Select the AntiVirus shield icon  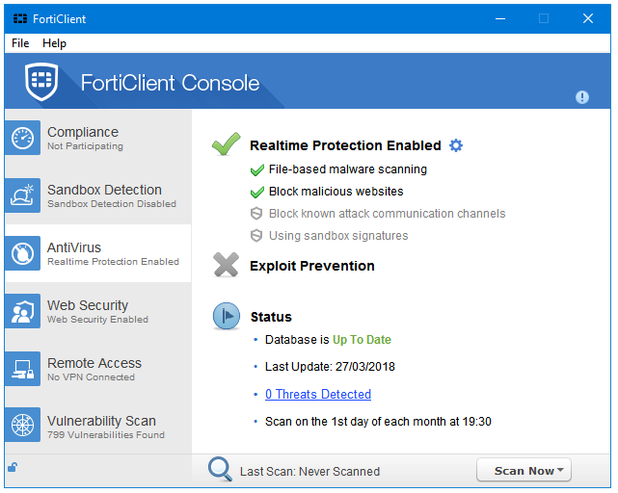pyautogui.click(x=22, y=254)
